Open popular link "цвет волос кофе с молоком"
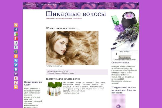 click(x=32, y=94)
